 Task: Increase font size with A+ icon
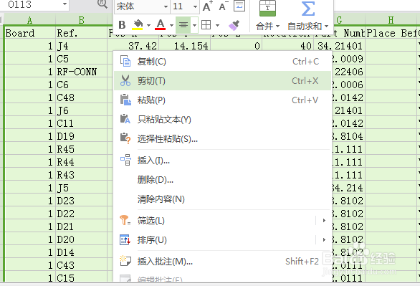208,6
